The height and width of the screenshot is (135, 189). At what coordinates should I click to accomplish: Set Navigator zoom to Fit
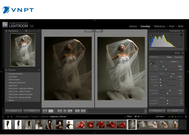pos(26,31)
